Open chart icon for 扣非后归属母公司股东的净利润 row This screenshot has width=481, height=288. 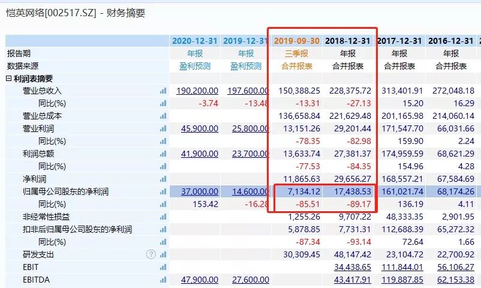pos(163,229)
